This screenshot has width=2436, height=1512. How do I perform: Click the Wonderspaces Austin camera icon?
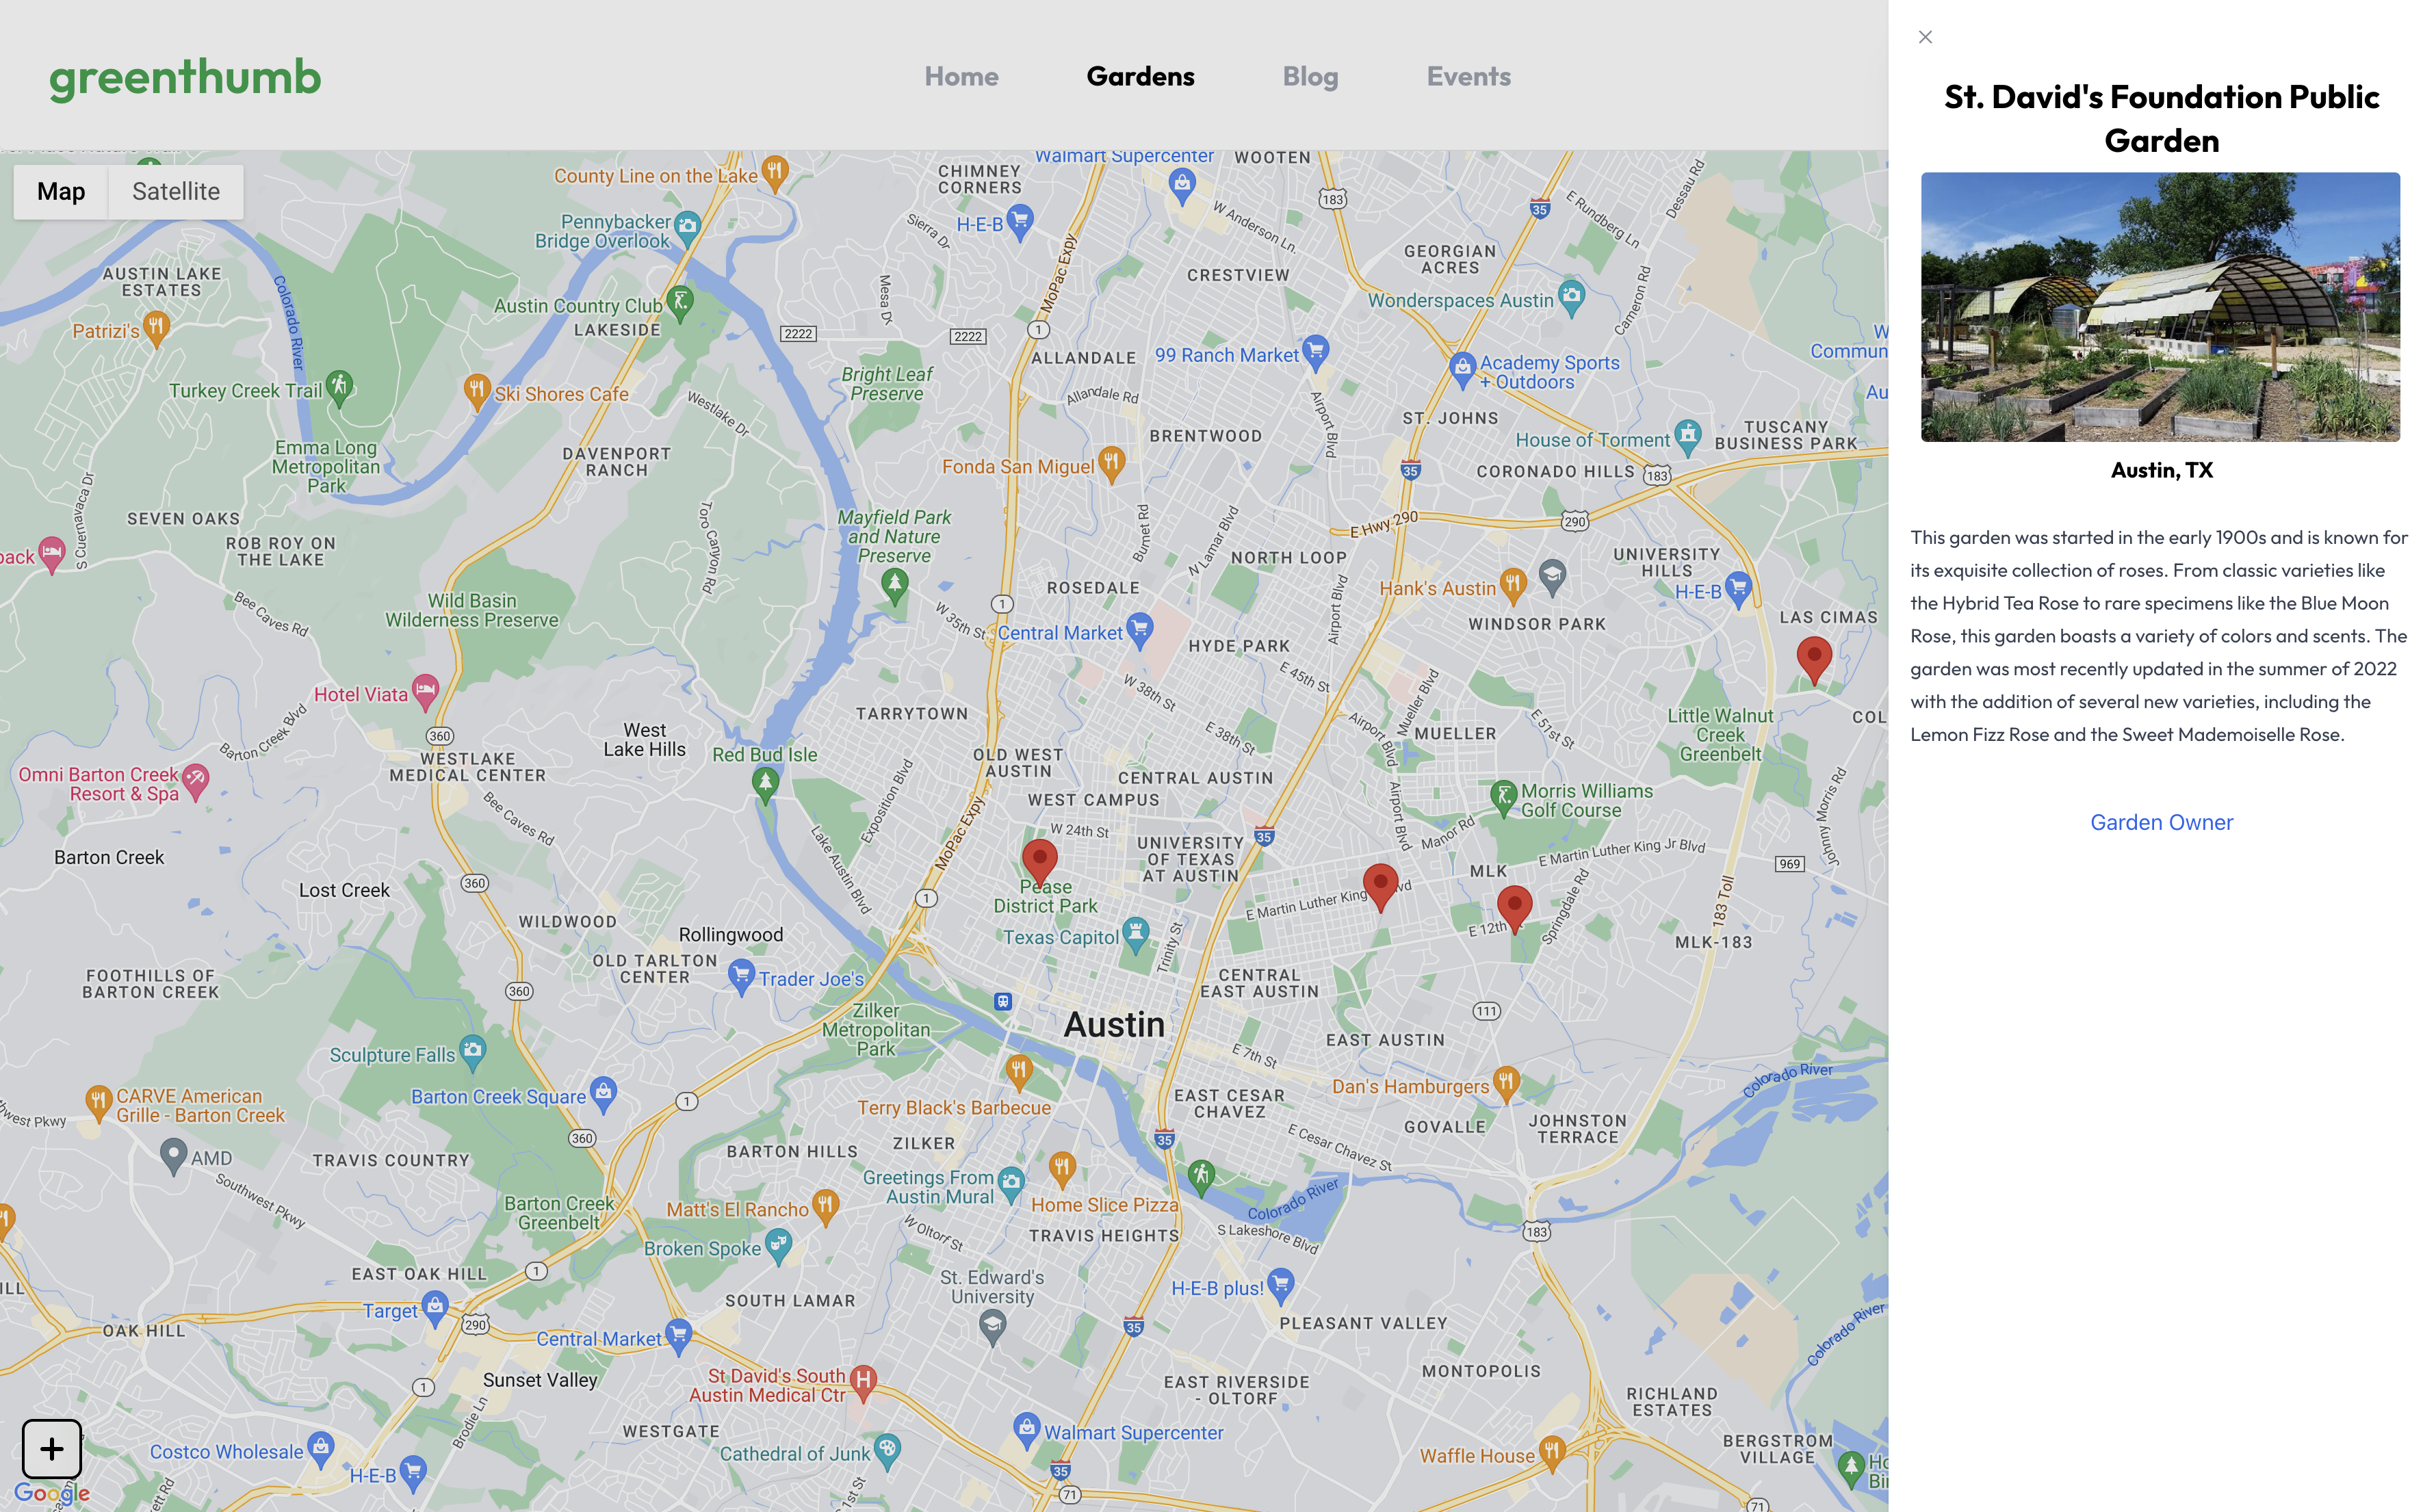1572,298
